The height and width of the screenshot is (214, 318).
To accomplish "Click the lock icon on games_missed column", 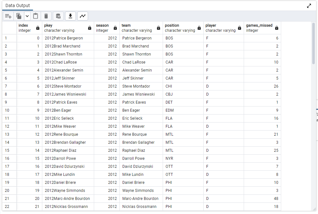I will [x=276, y=27].
